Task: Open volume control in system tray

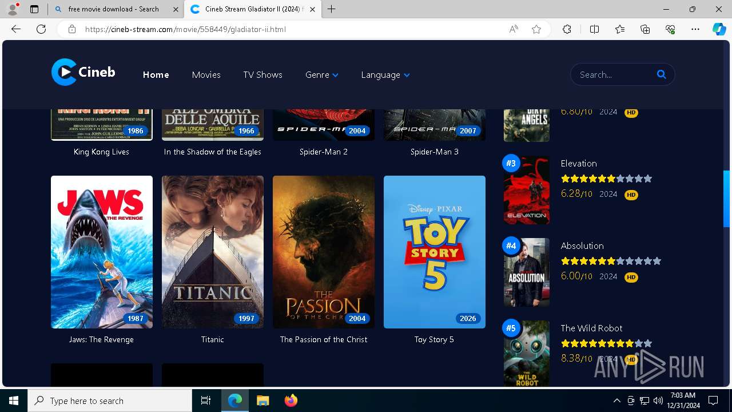Action: (658, 401)
